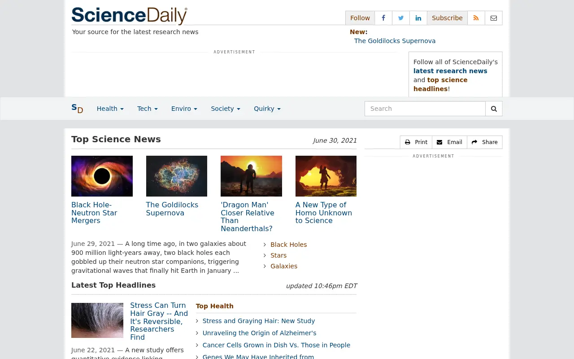
Task: Click the Email button
Action: (449, 142)
